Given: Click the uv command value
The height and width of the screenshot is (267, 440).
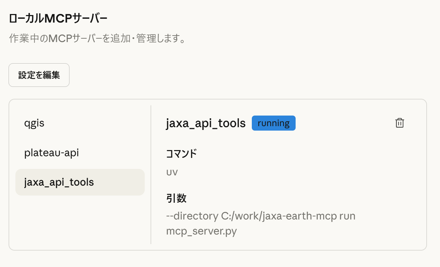Looking at the screenshot, I should point(172,172).
